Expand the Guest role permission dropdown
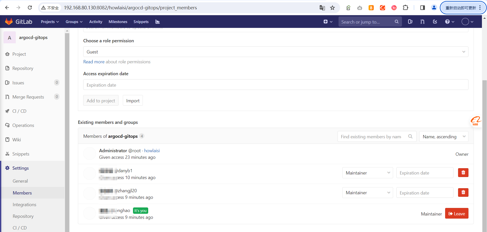 pyautogui.click(x=276, y=52)
